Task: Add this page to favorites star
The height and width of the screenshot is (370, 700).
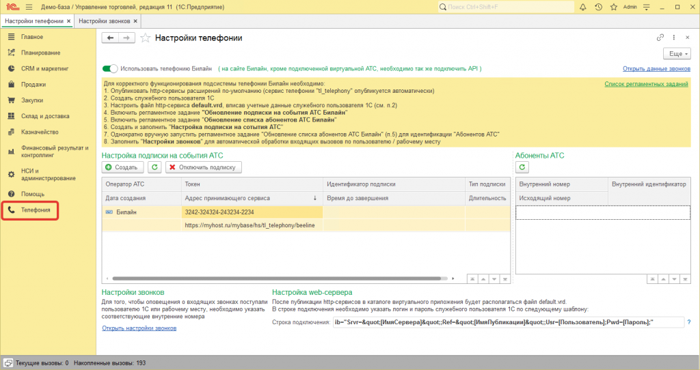Action: tap(145, 38)
